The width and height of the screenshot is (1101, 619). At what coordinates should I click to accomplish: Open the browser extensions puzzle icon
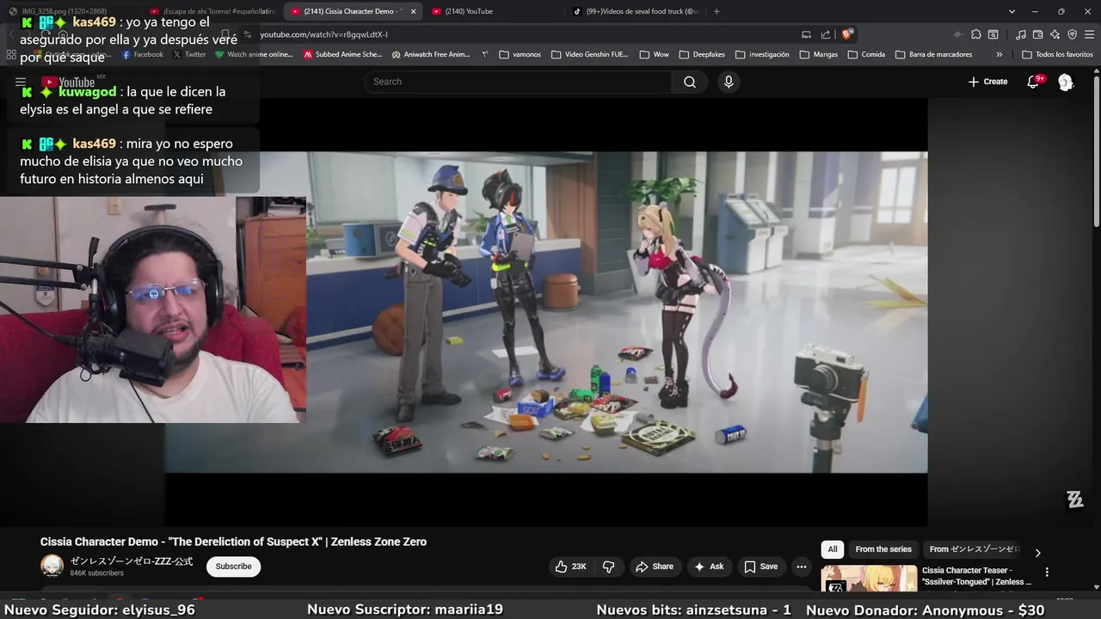tap(976, 34)
